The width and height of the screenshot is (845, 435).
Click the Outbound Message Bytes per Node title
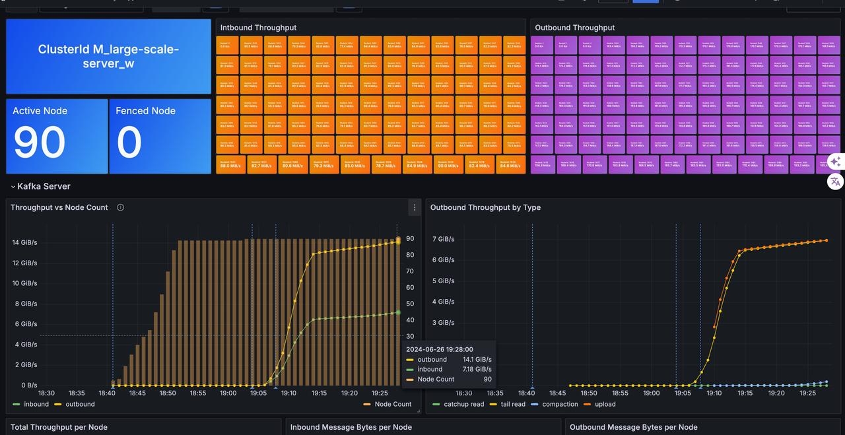click(x=633, y=427)
